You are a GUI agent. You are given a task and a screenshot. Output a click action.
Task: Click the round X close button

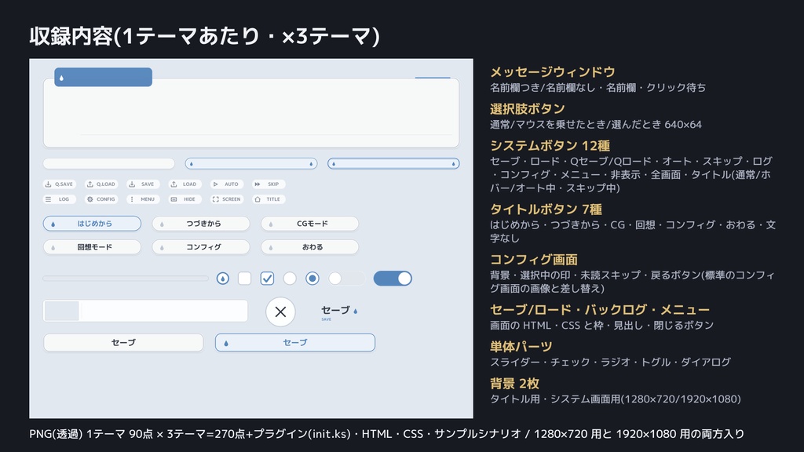coord(280,312)
